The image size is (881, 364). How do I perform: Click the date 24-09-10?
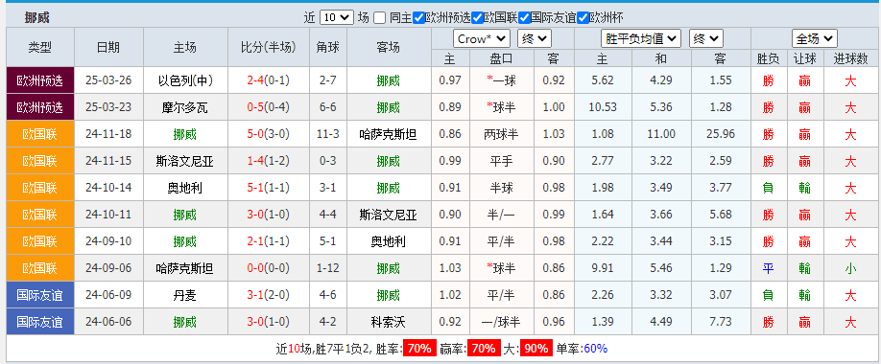(108, 241)
